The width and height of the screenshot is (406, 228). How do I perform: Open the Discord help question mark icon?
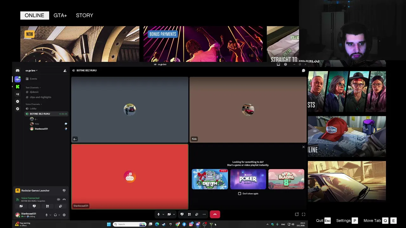tap(285, 64)
